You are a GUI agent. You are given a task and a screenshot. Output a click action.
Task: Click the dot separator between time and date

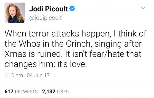click(x=25, y=75)
